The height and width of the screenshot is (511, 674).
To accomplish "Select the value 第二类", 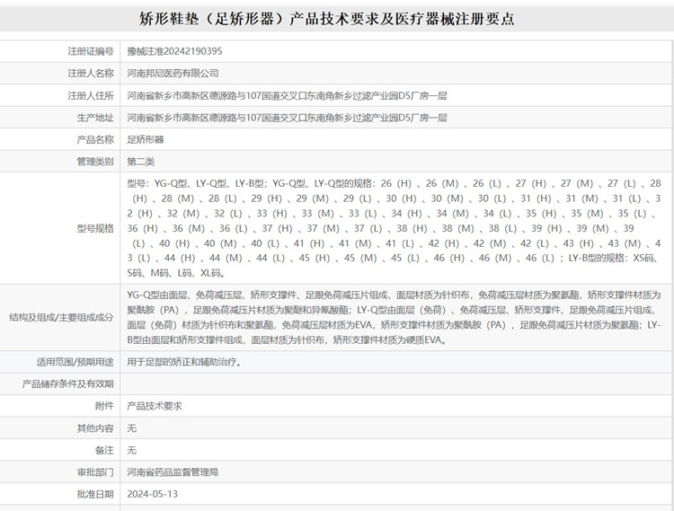I will [x=140, y=162].
